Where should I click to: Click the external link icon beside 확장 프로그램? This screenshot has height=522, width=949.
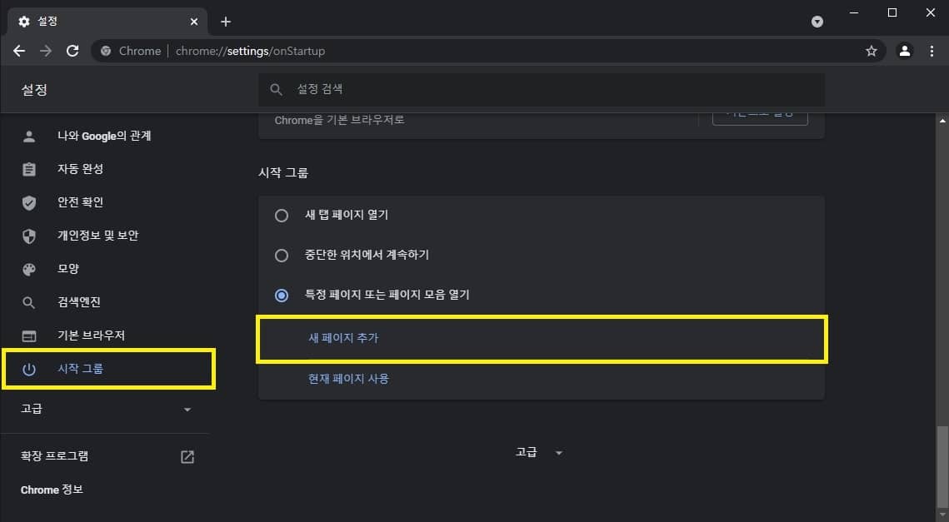pos(187,456)
